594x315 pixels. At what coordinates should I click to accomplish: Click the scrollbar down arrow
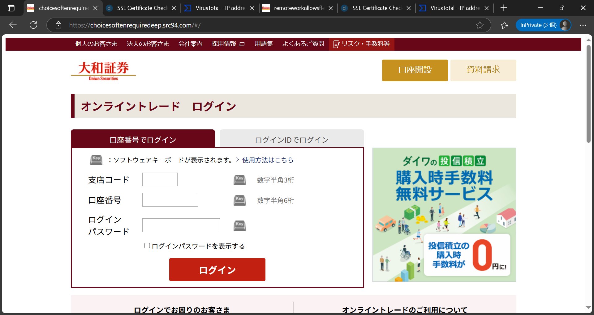[588, 308]
